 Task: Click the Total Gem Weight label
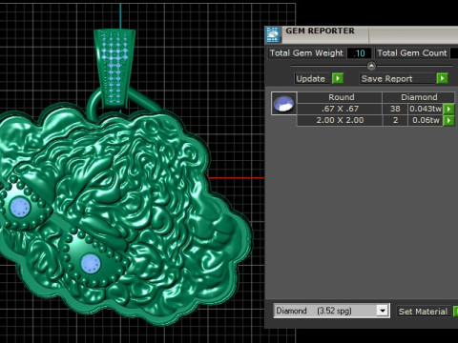pos(306,53)
